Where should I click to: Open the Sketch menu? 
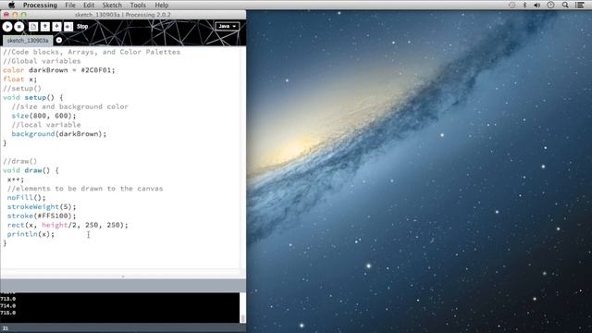coord(112,5)
